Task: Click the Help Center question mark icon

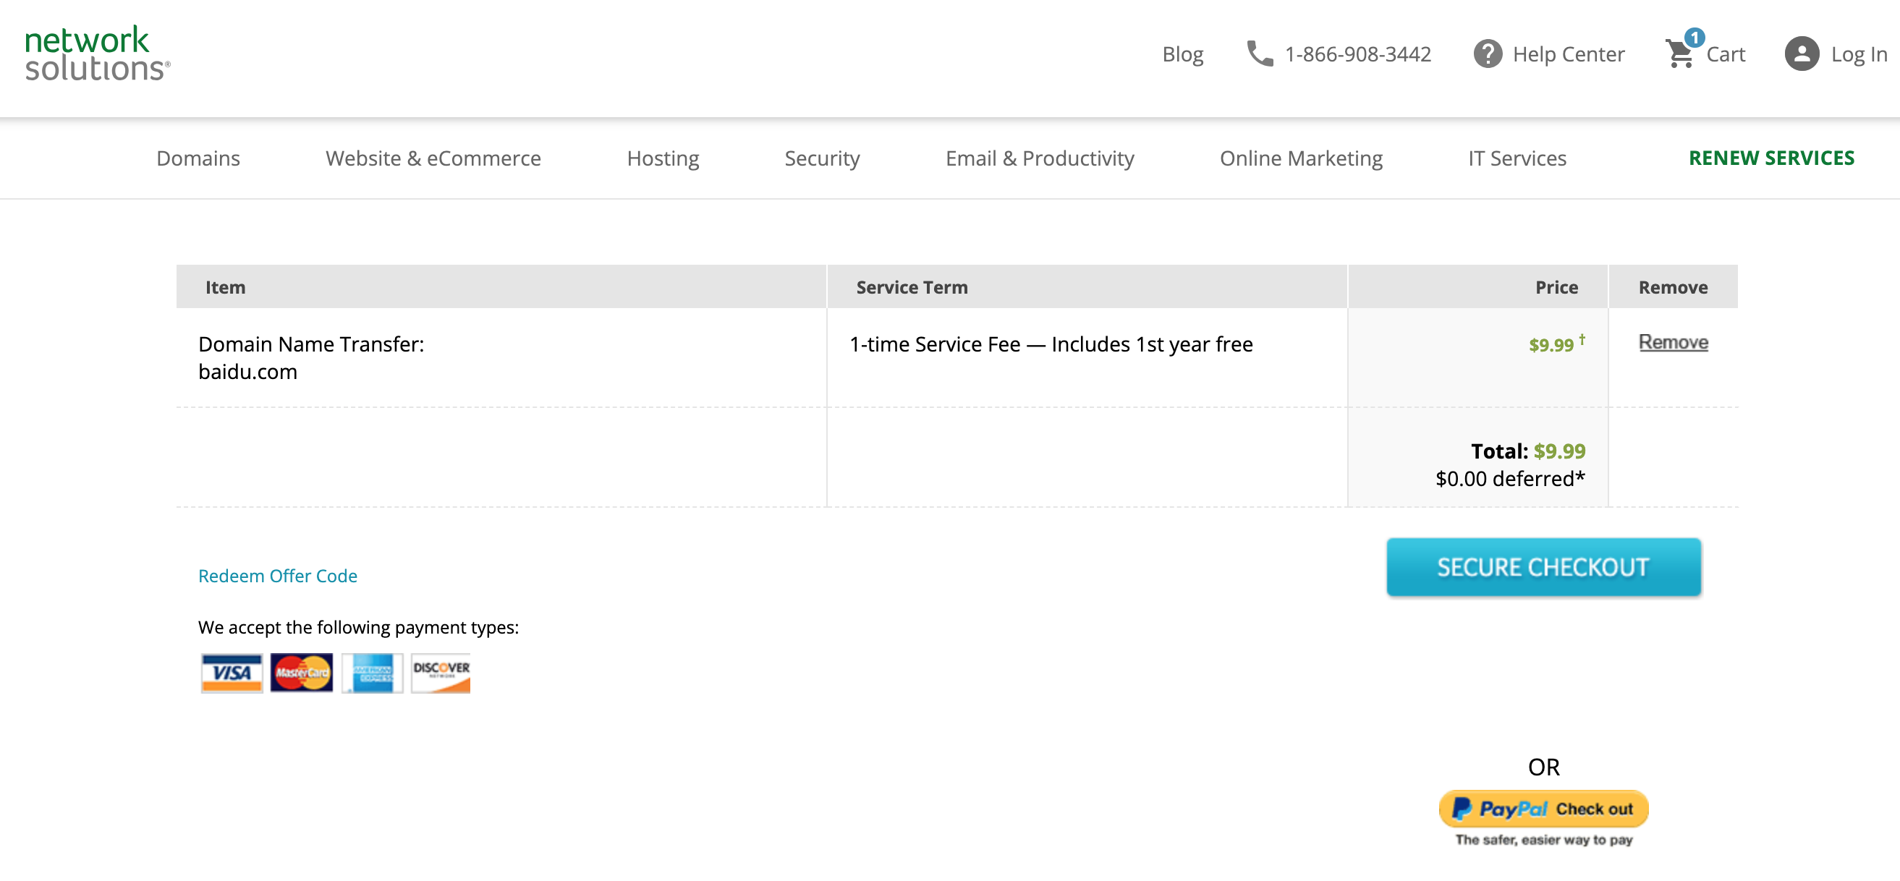Action: point(1487,54)
